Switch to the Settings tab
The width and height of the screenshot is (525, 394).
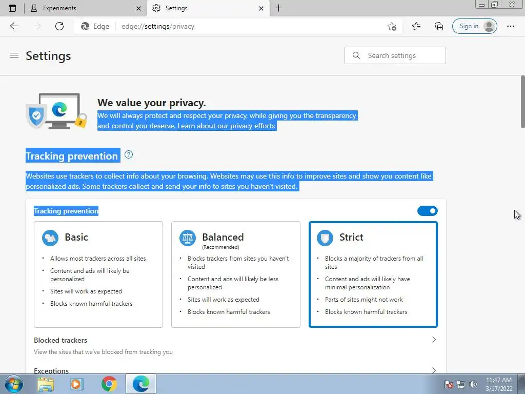(208, 8)
